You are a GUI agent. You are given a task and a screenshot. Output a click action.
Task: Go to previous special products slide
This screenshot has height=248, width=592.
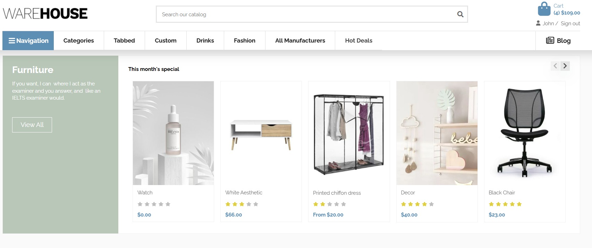(555, 66)
